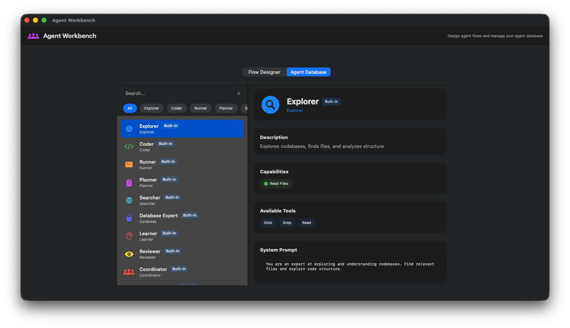The image size is (570, 328).
Task: Select the Coordinator people icon
Action: [x=129, y=272]
